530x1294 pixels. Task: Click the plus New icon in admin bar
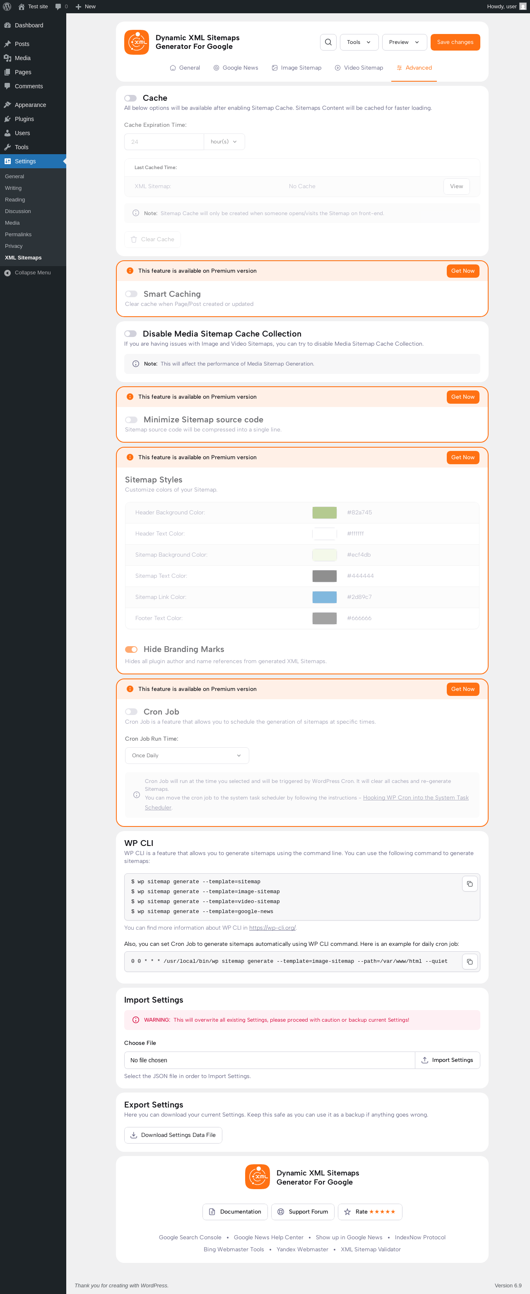[78, 7]
